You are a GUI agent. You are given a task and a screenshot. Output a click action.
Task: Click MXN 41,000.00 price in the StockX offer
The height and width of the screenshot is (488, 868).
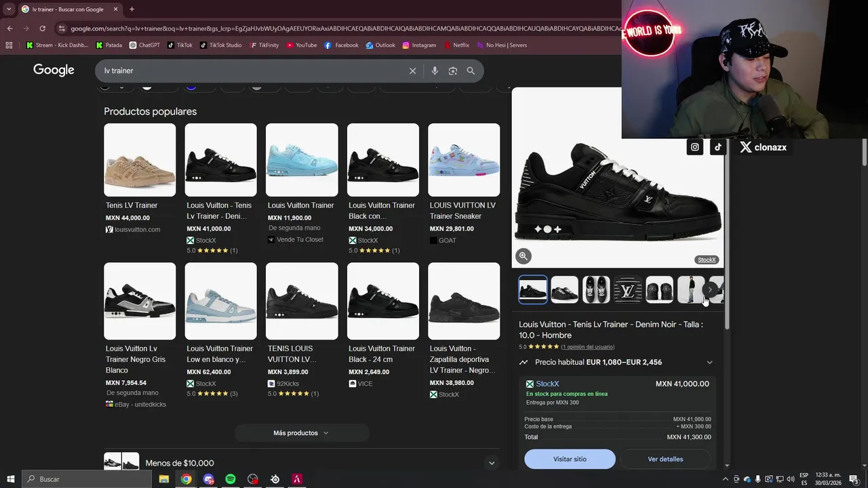[682, 384]
